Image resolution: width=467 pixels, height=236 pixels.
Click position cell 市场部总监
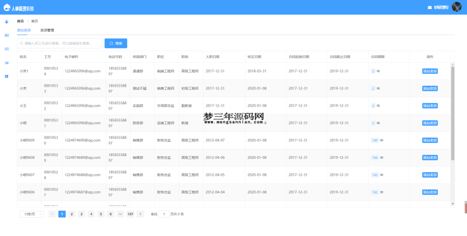[166, 106]
